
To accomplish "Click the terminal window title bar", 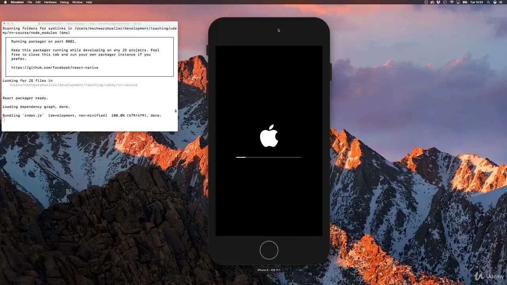I will pos(90,24).
